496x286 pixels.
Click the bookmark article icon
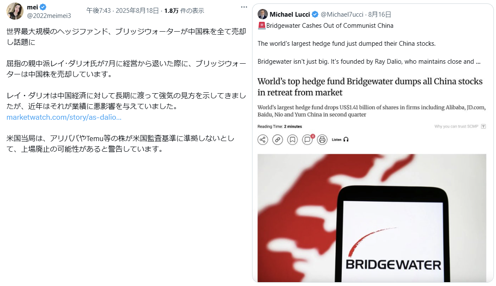pyautogui.click(x=292, y=139)
